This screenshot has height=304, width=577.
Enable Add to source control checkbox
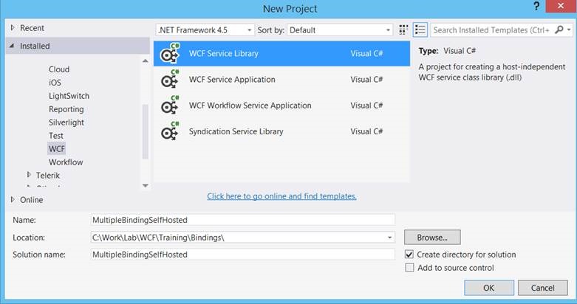point(410,268)
